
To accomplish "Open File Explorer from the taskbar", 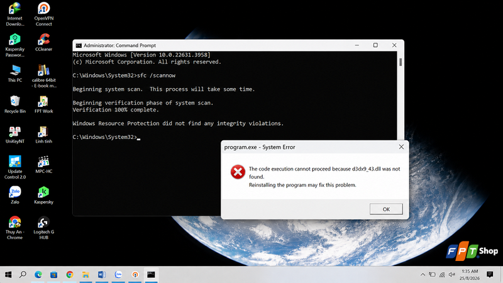I will [x=86, y=275].
